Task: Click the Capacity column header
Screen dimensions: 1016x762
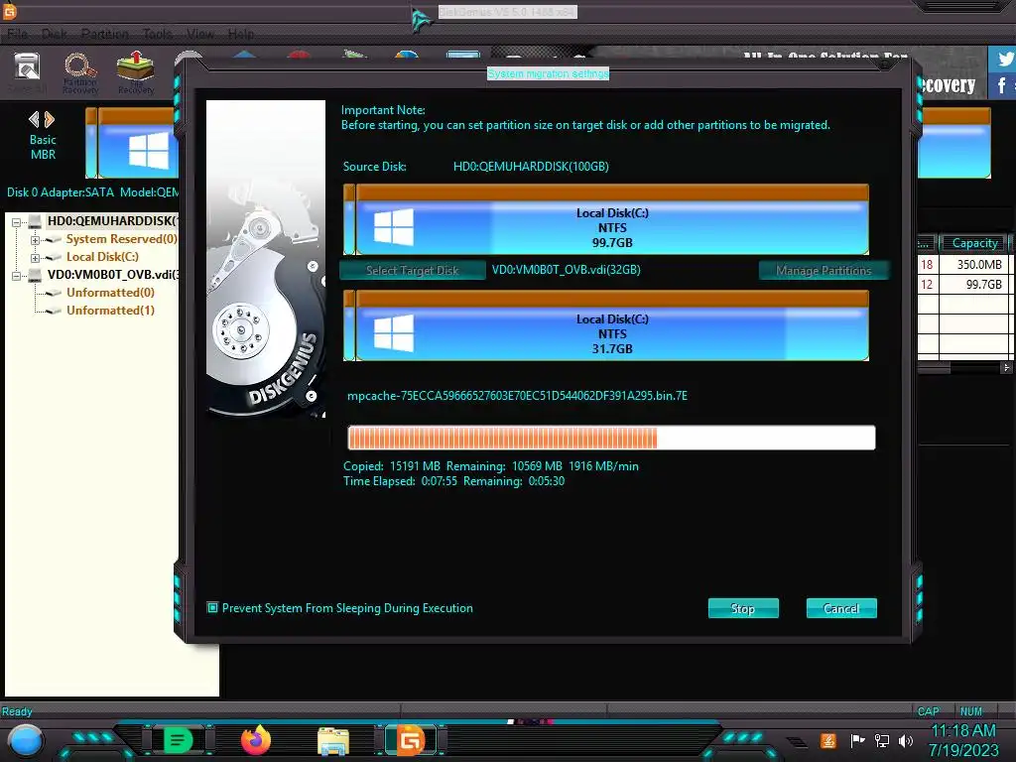Action: 974,243
